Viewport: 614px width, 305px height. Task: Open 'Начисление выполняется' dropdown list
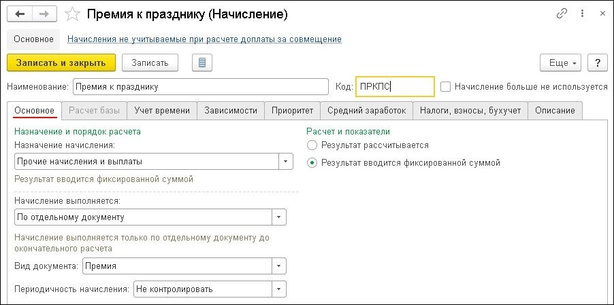coord(278,217)
